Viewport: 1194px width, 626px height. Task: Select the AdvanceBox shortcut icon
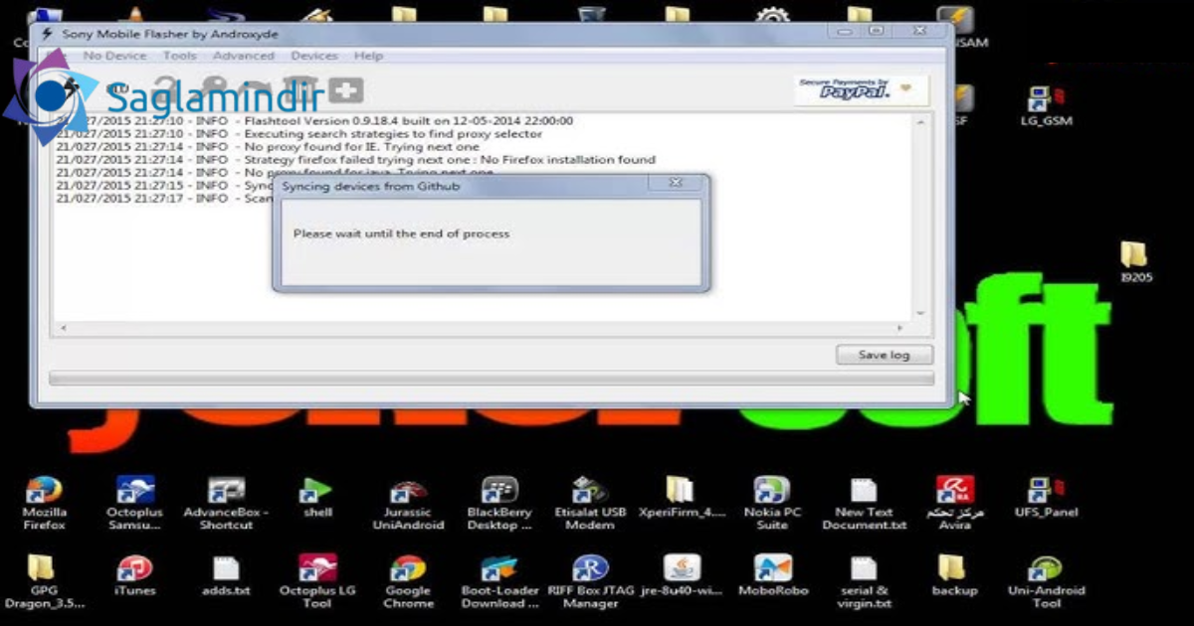pyautogui.click(x=226, y=503)
